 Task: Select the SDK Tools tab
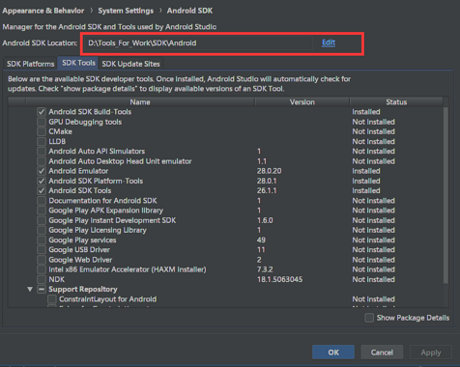(78, 63)
